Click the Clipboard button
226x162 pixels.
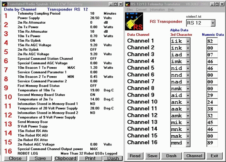coord(66,158)
